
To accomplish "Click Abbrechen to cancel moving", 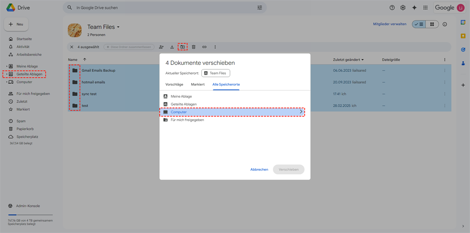I will point(259,170).
